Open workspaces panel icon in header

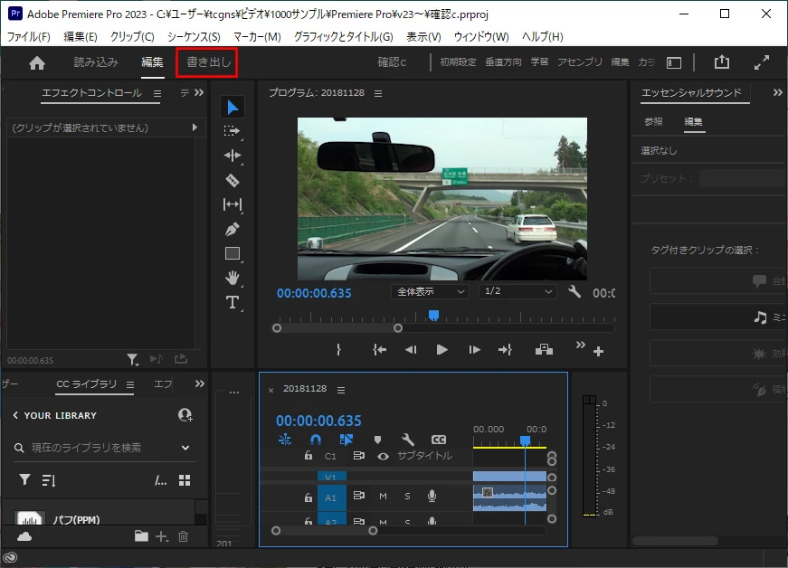pos(674,62)
